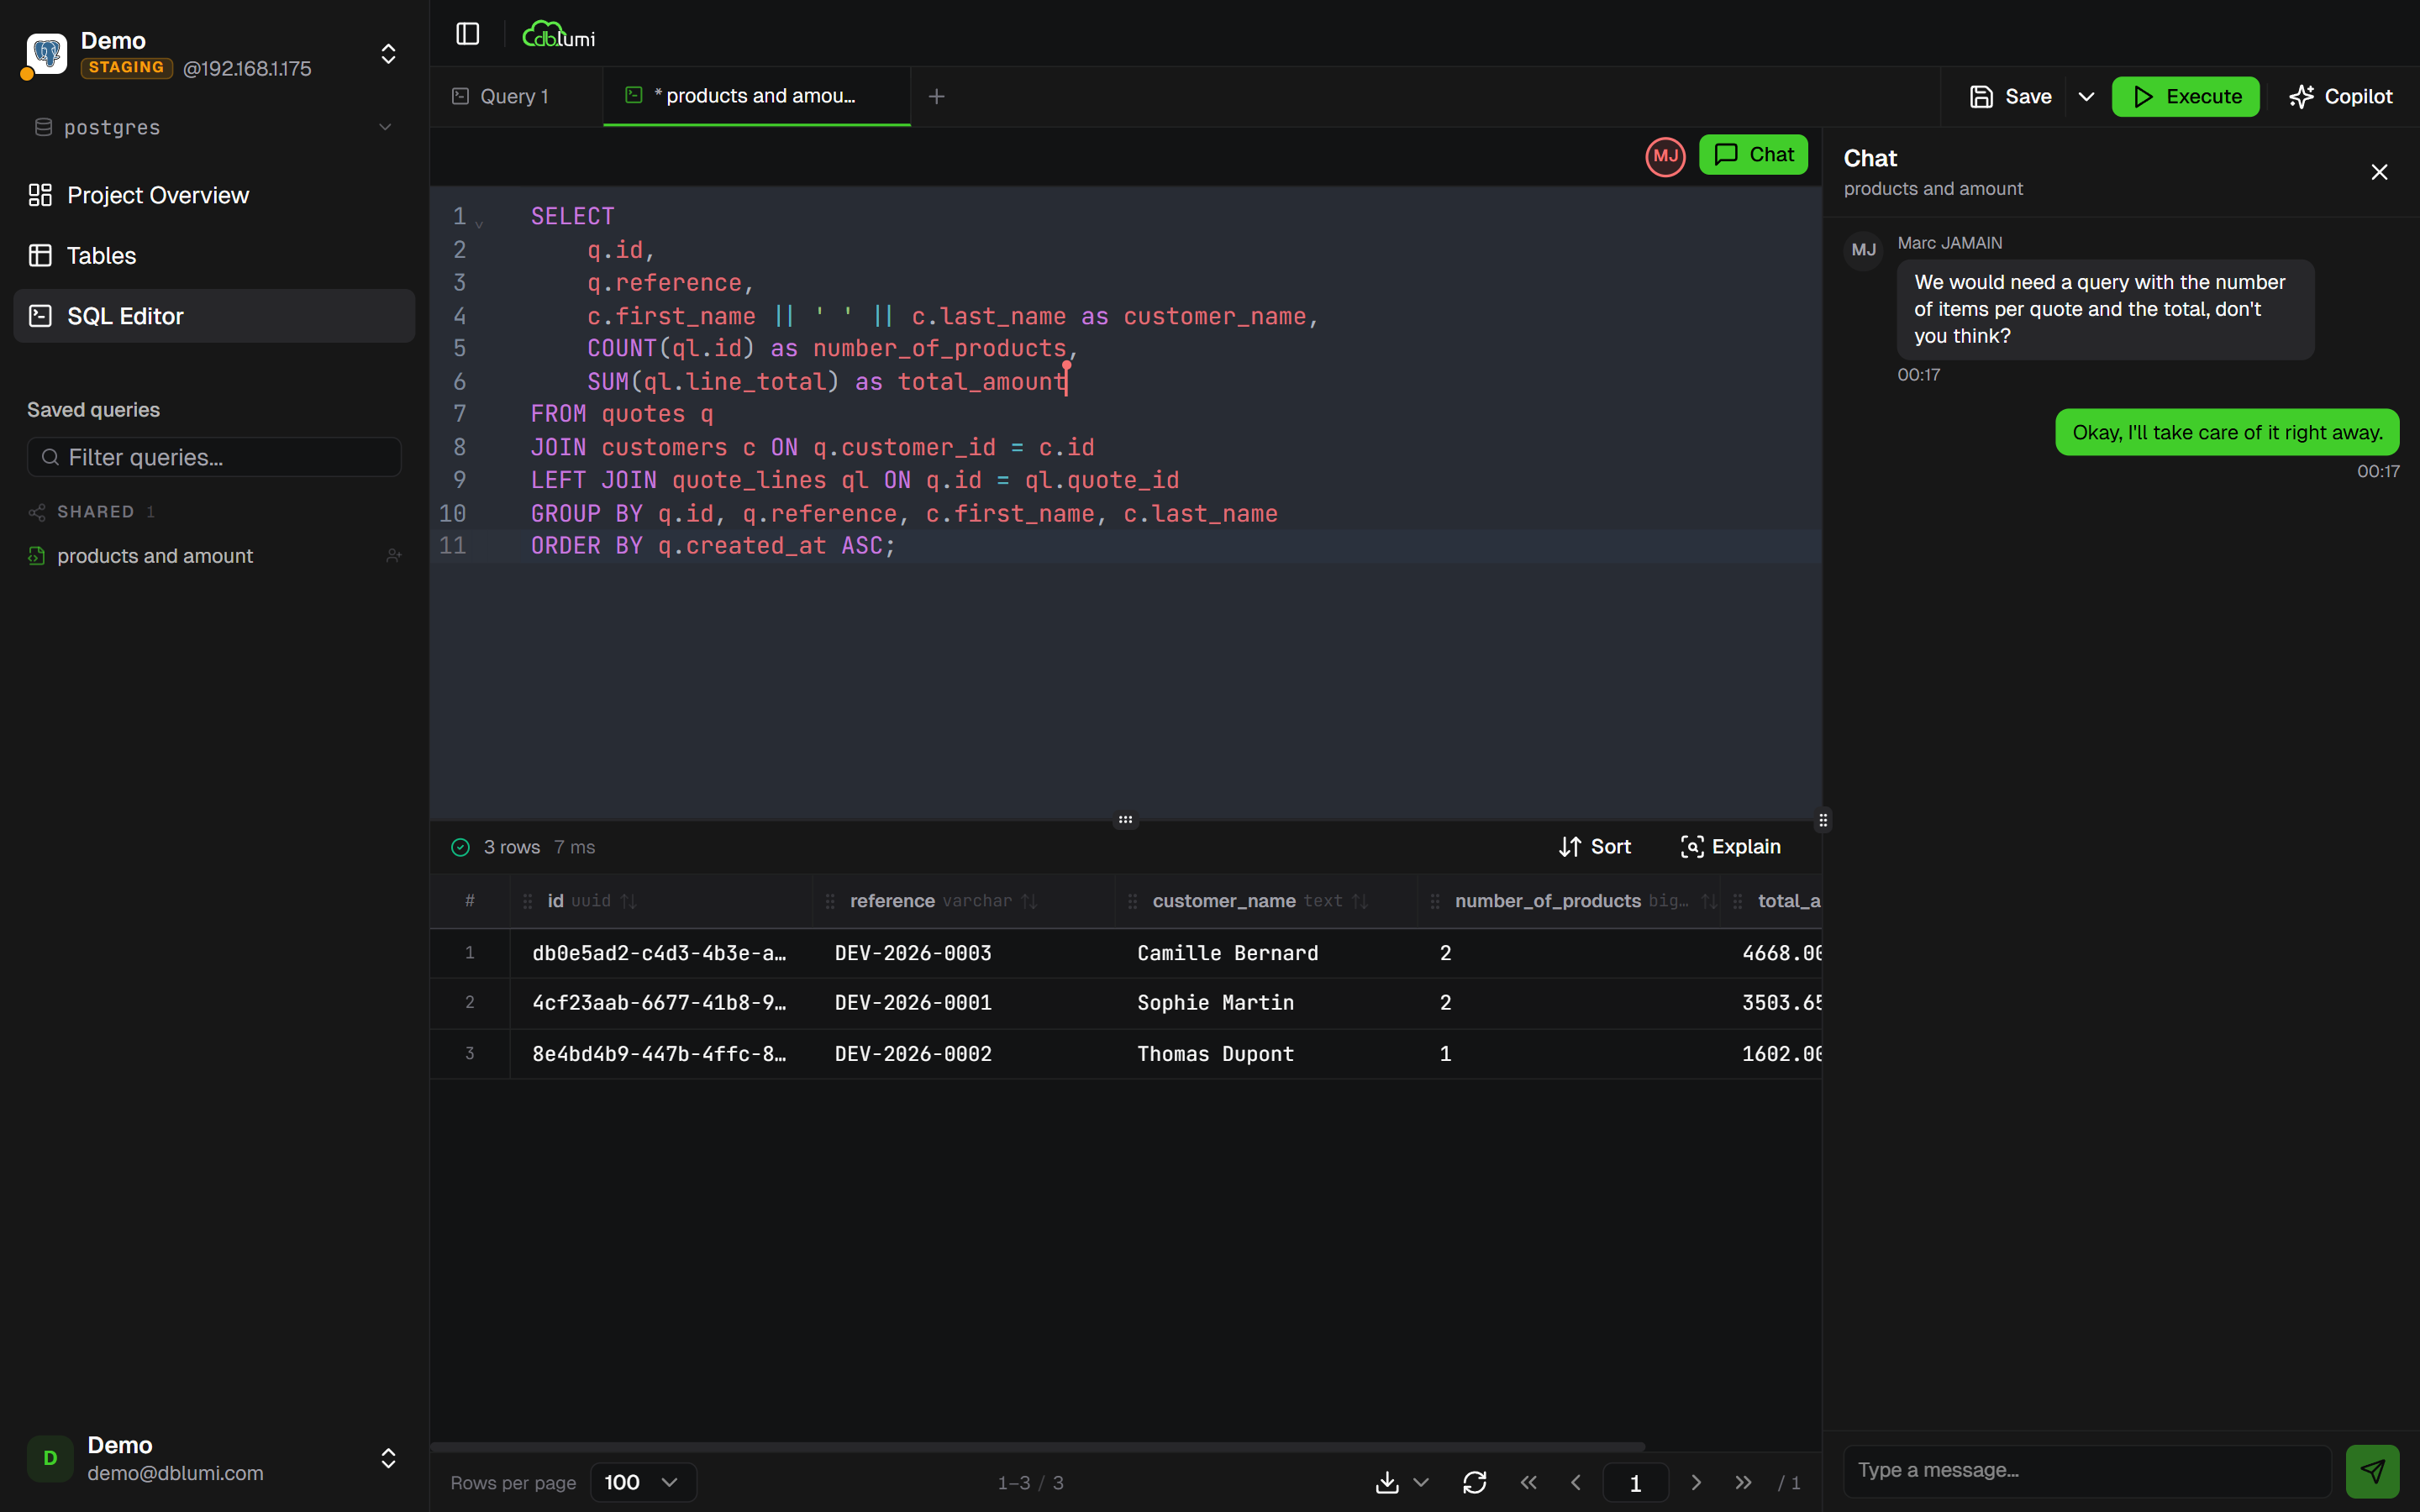Open Project Overview
2420x1512 pixels.
158,195
